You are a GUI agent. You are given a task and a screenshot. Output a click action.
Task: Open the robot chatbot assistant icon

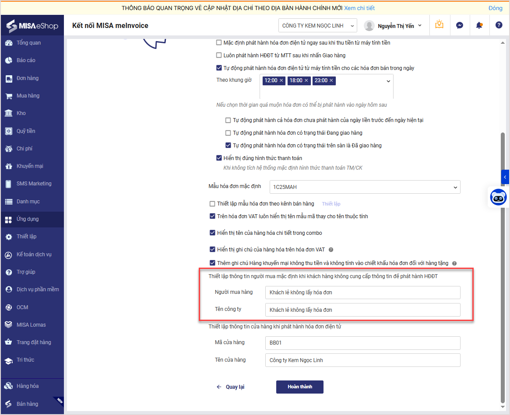[499, 197]
